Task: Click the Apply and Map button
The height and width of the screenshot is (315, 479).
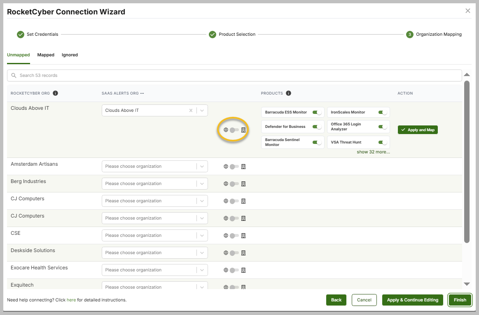Action: 418,130
